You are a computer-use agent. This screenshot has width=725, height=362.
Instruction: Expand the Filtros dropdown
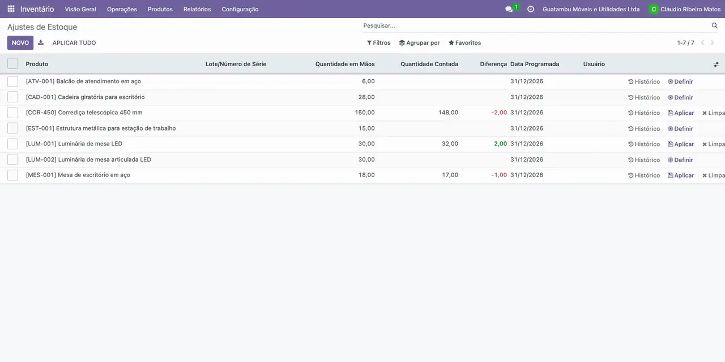tap(378, 42)
